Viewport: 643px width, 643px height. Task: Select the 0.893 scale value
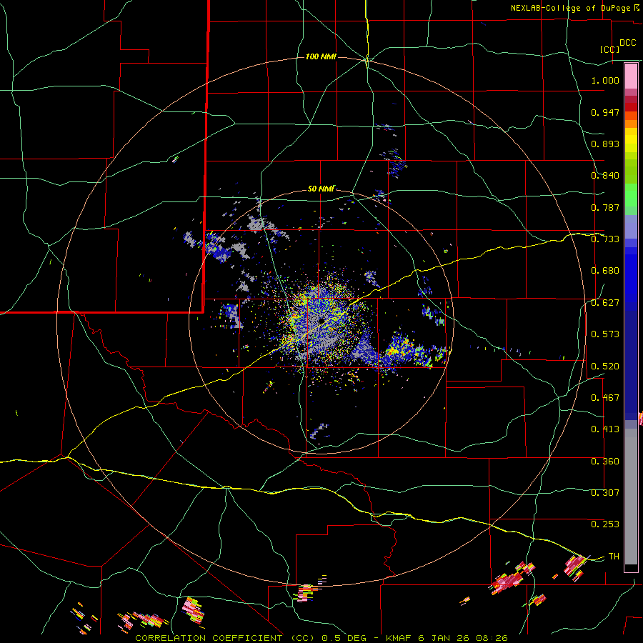(605, 144)
